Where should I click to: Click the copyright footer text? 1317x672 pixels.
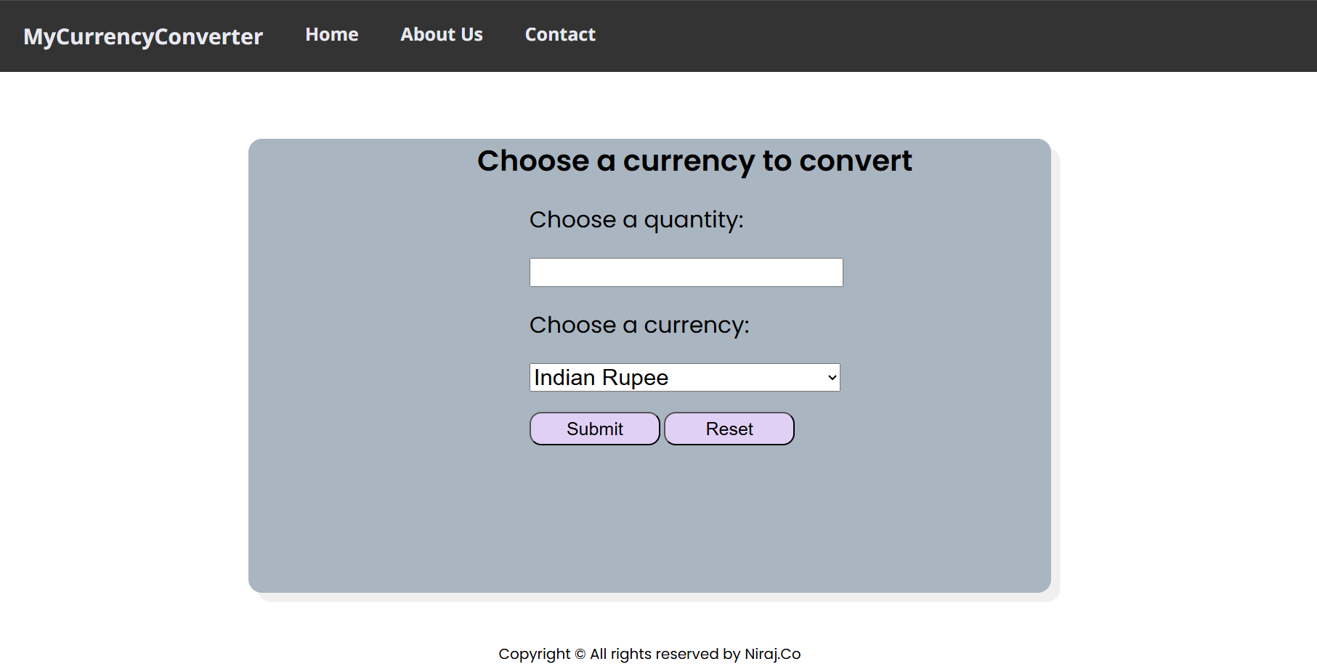point(649,654)
